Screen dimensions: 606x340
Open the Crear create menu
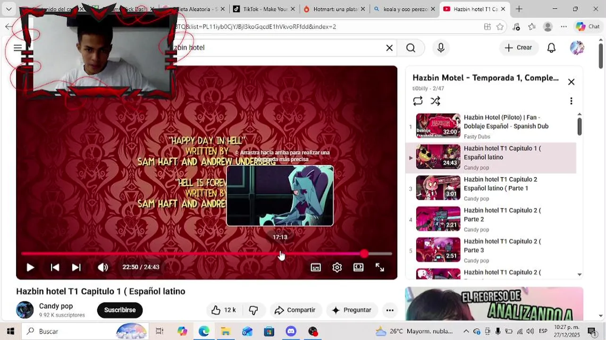pos(518,48)
